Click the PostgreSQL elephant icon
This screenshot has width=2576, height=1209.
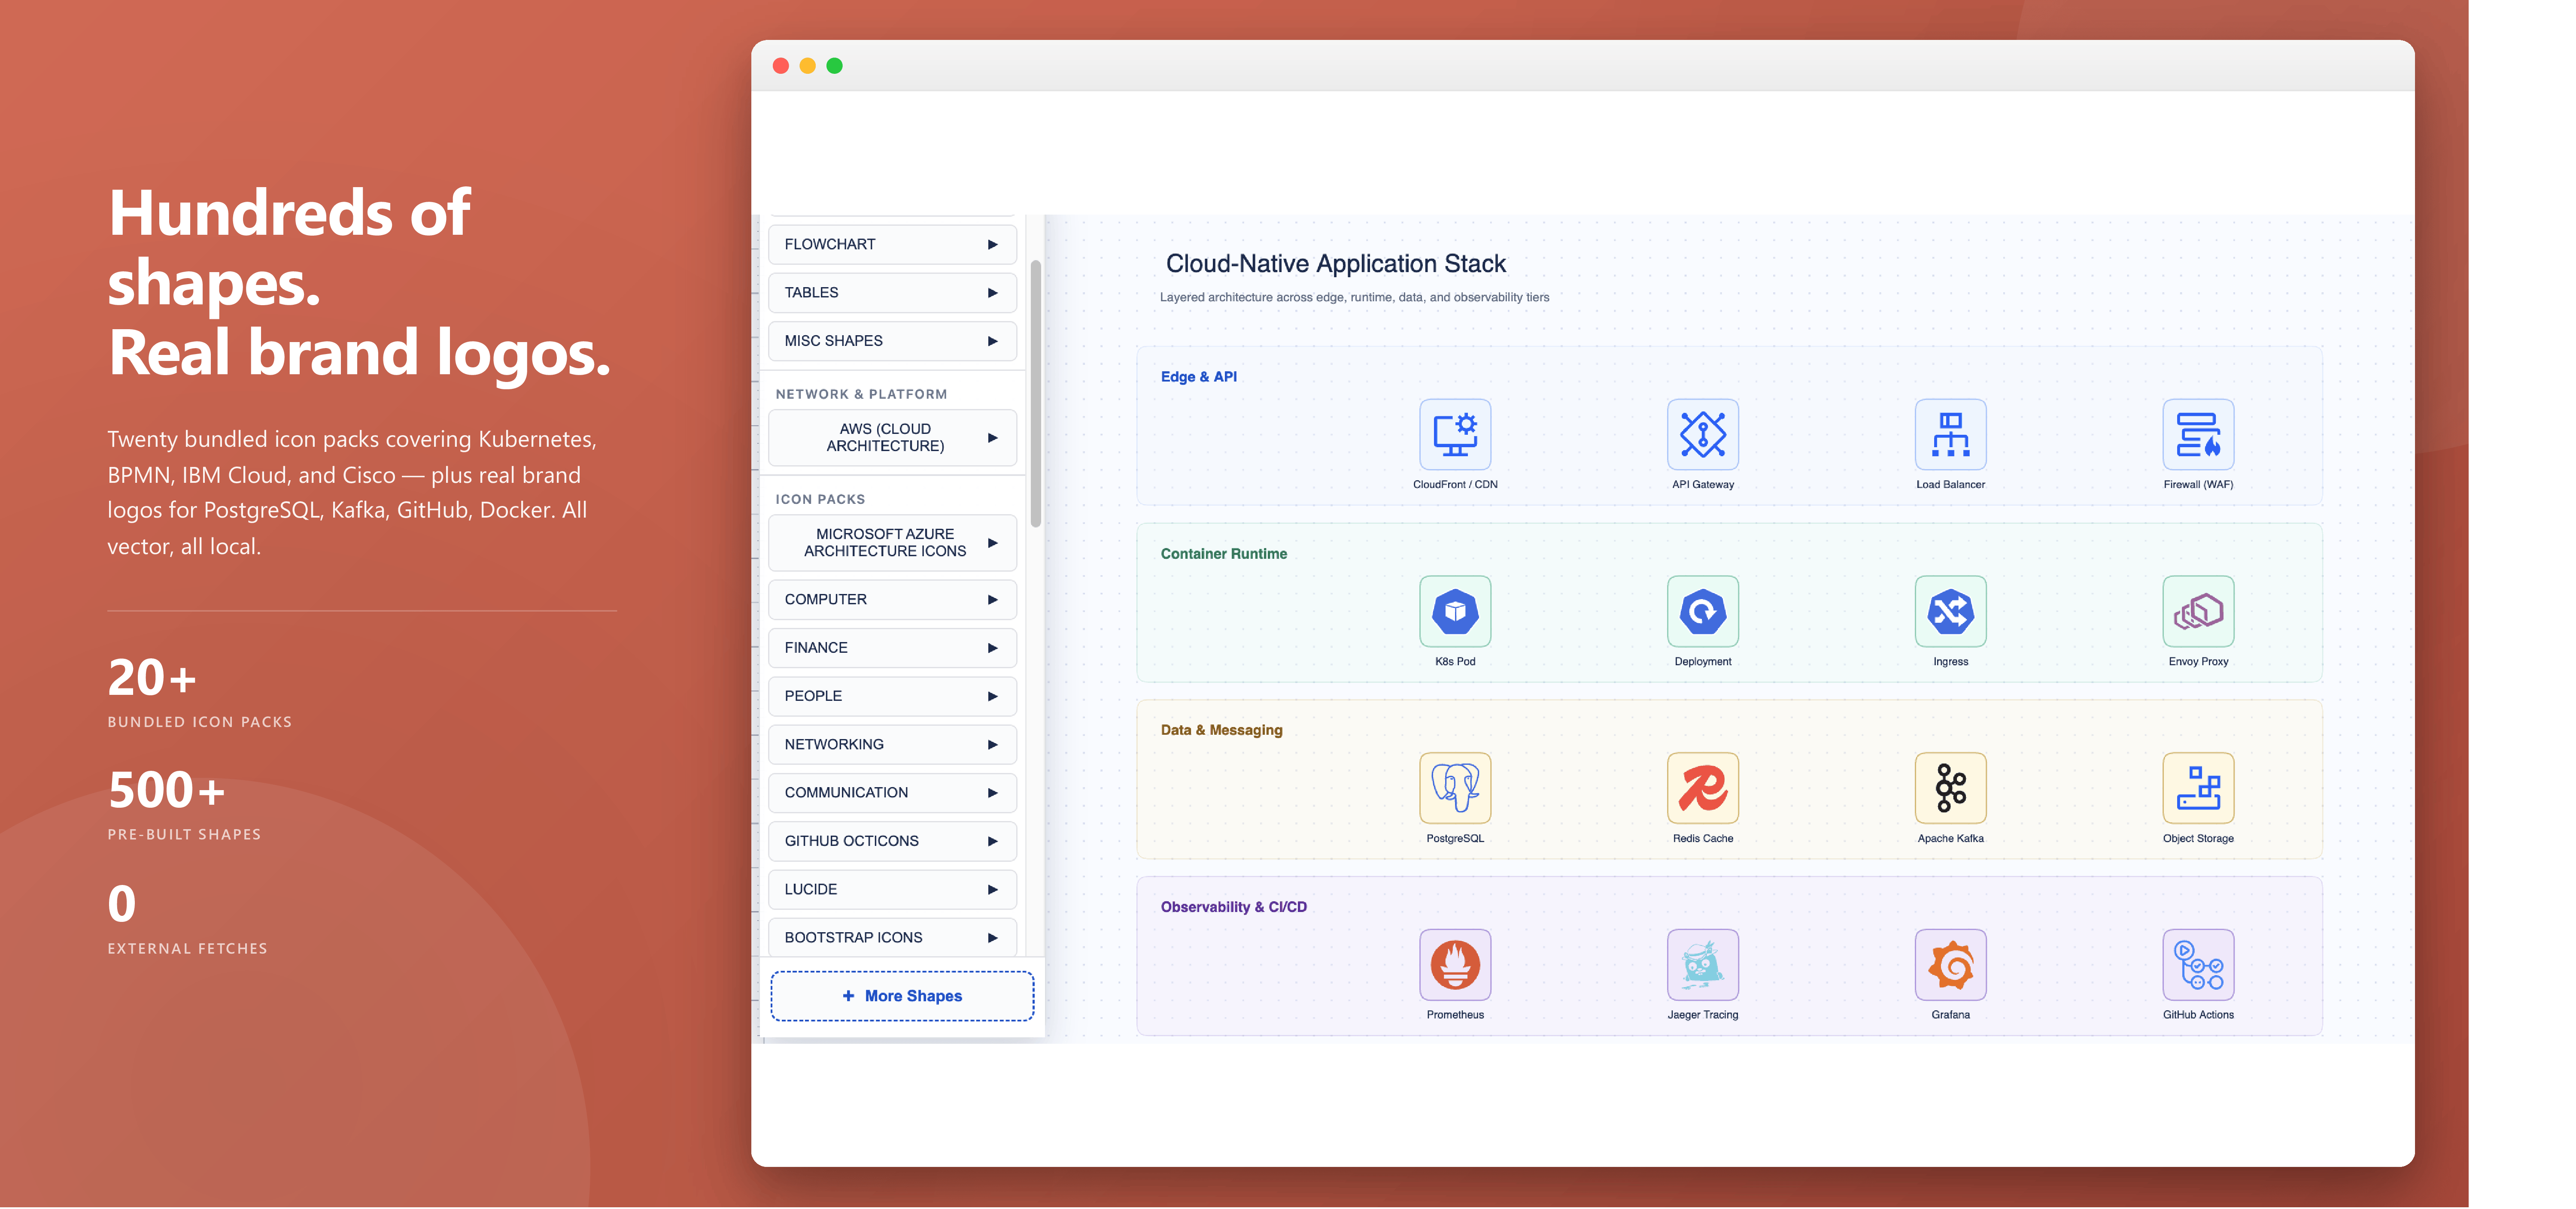(x=1455, y=788)
